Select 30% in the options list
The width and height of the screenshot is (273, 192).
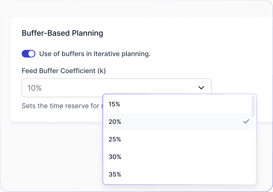pyautogui.click(x=115, y=157)
